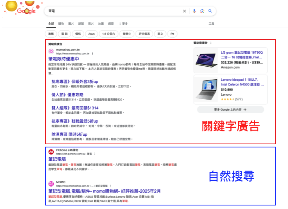Clear the search box with the X icon
Viewport: 288px width, 209px height.
point(185,11)
